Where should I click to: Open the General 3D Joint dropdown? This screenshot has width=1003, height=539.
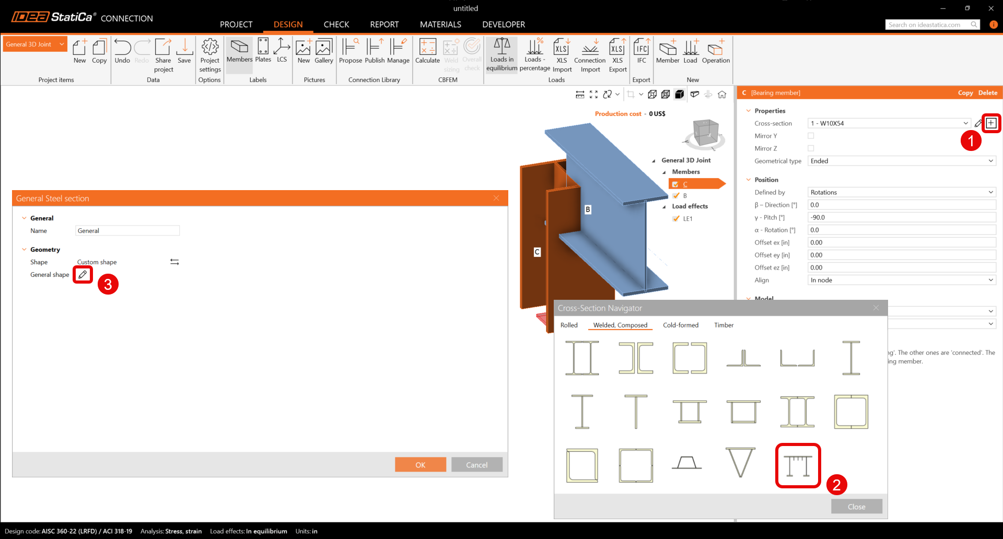[35, 44]
